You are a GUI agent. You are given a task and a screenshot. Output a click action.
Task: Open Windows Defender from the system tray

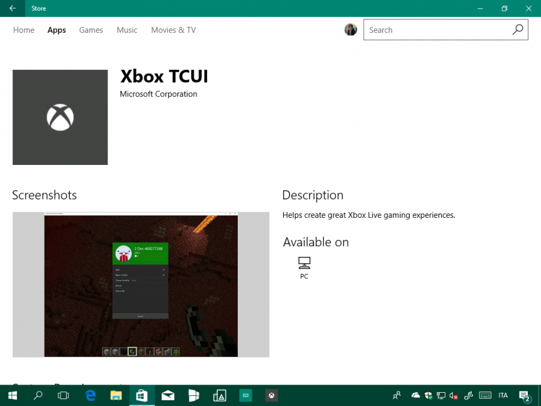(x=428, y=395)
